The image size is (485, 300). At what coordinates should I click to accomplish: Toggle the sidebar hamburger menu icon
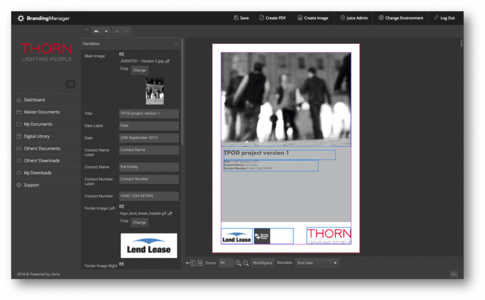pos(71,84)
